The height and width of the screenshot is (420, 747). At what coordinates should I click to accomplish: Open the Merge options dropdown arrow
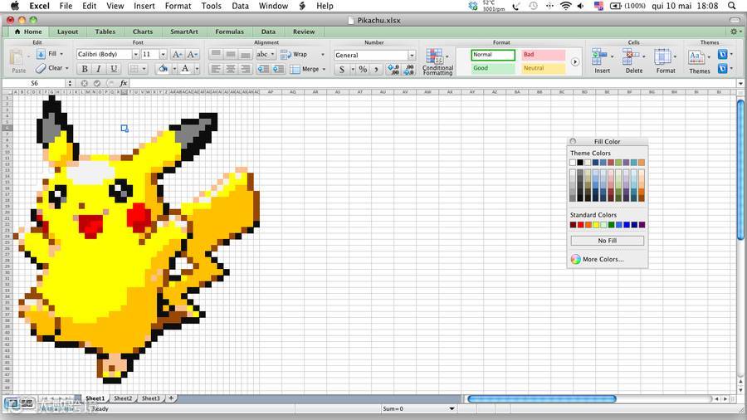click(x=324, y=69)
